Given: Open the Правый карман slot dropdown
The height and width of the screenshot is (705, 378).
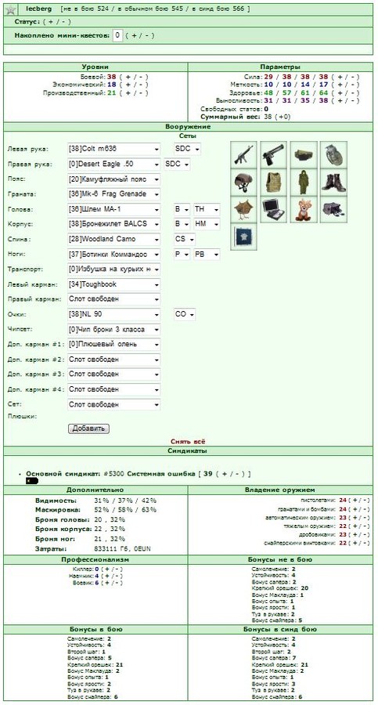Looking at the screenshot, I should coord(113,299).
